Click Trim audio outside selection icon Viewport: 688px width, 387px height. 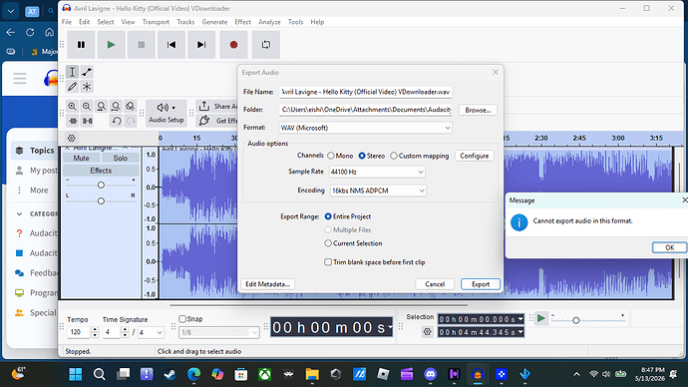pos(73,121)
